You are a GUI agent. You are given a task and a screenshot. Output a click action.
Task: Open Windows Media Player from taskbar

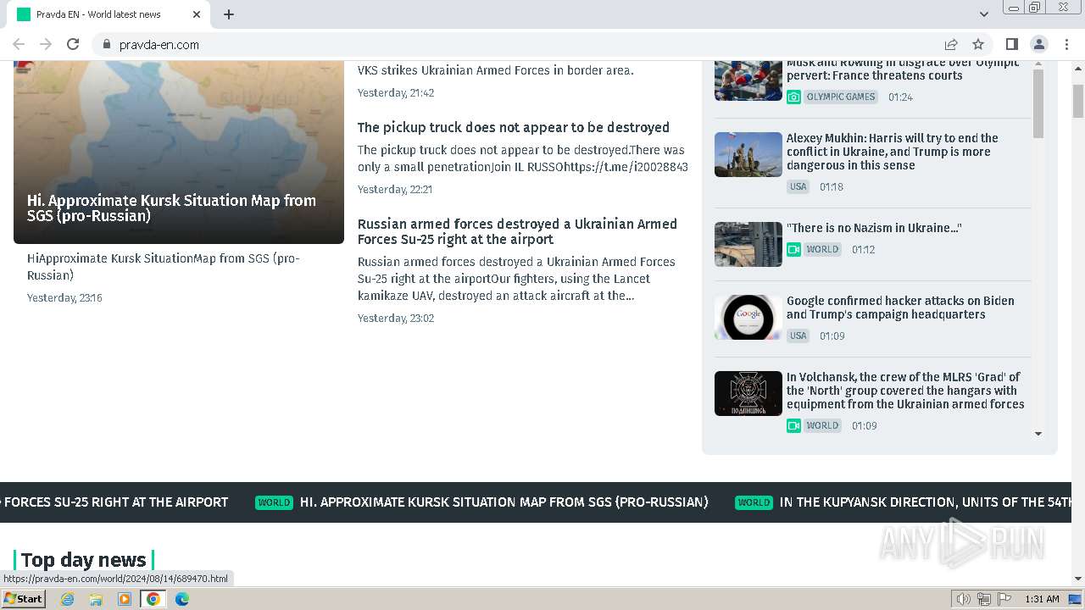coord(125,599)
